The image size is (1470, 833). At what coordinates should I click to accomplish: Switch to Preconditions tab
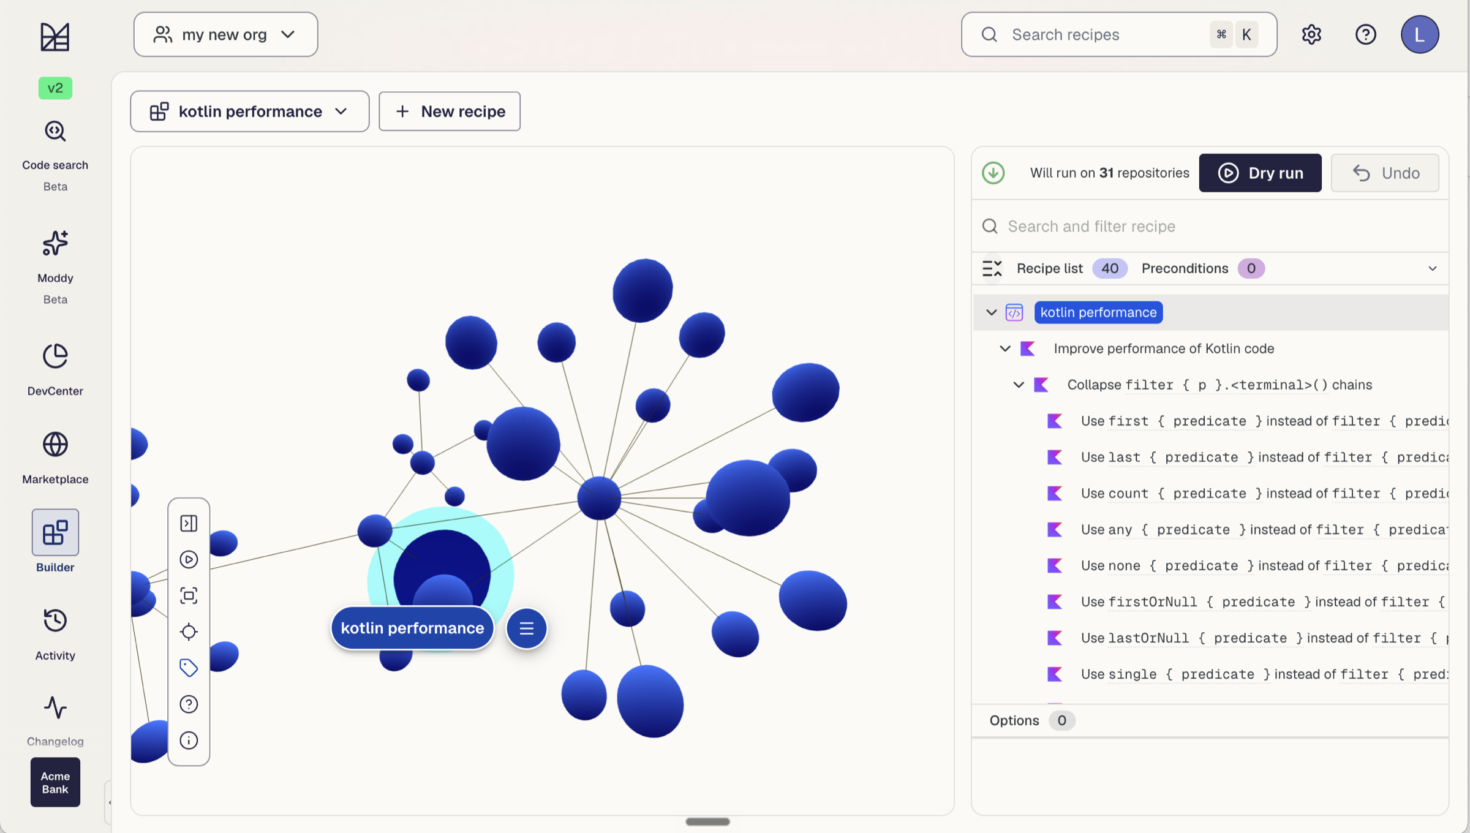(x=1203, y=268)
